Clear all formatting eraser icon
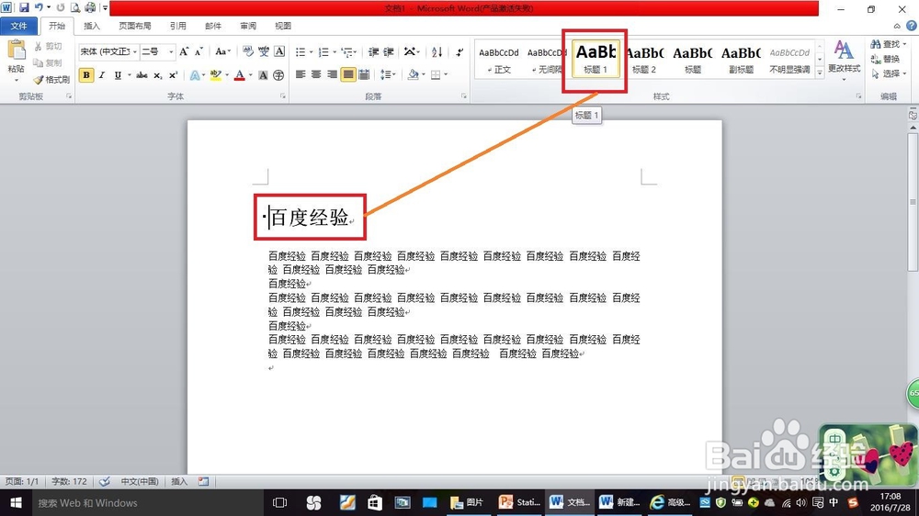Image resolution: width=919 pixels, height=516 pixels. (x=248, y=51)
